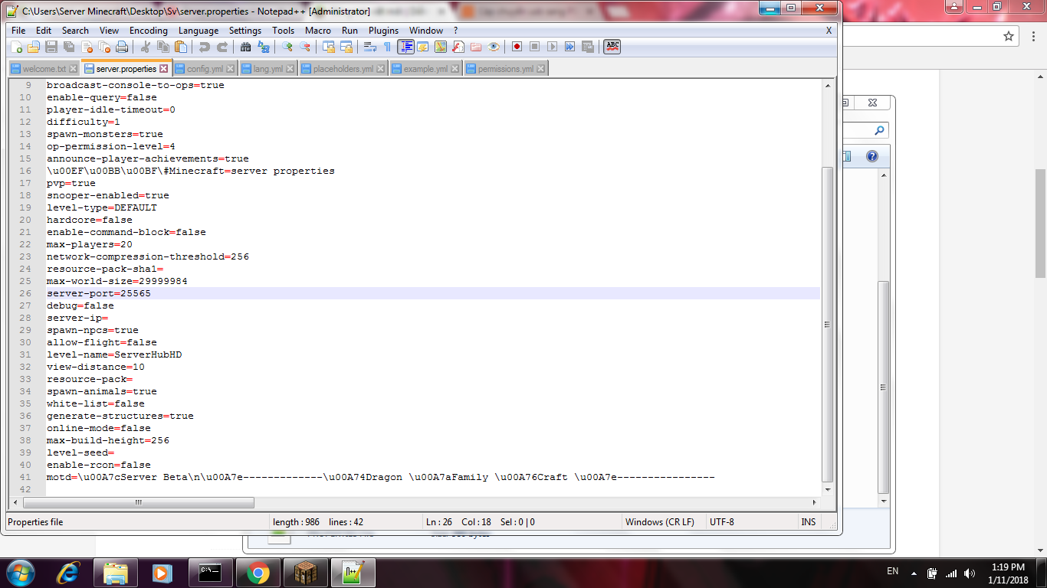This screenshot has width=1047, height=588.
Task: Click the macro Playback icon
Action: point(553,47)
